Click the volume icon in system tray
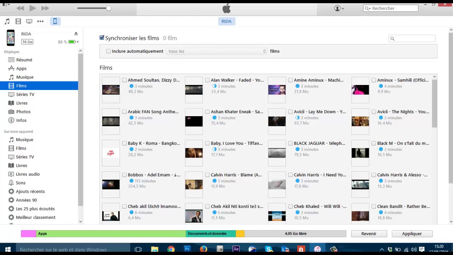This screenshot has height=255, width=453. [413, 250]
